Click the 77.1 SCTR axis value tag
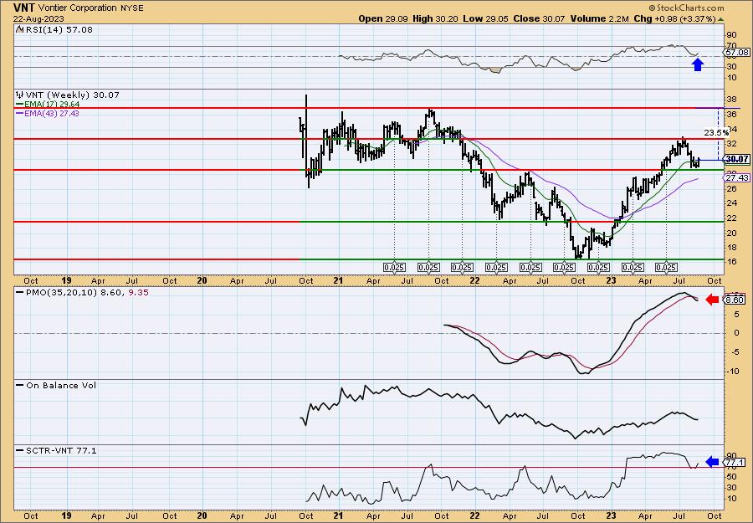Screen dimensions: 753x523 pyautogui.click(x=735, y=463)
